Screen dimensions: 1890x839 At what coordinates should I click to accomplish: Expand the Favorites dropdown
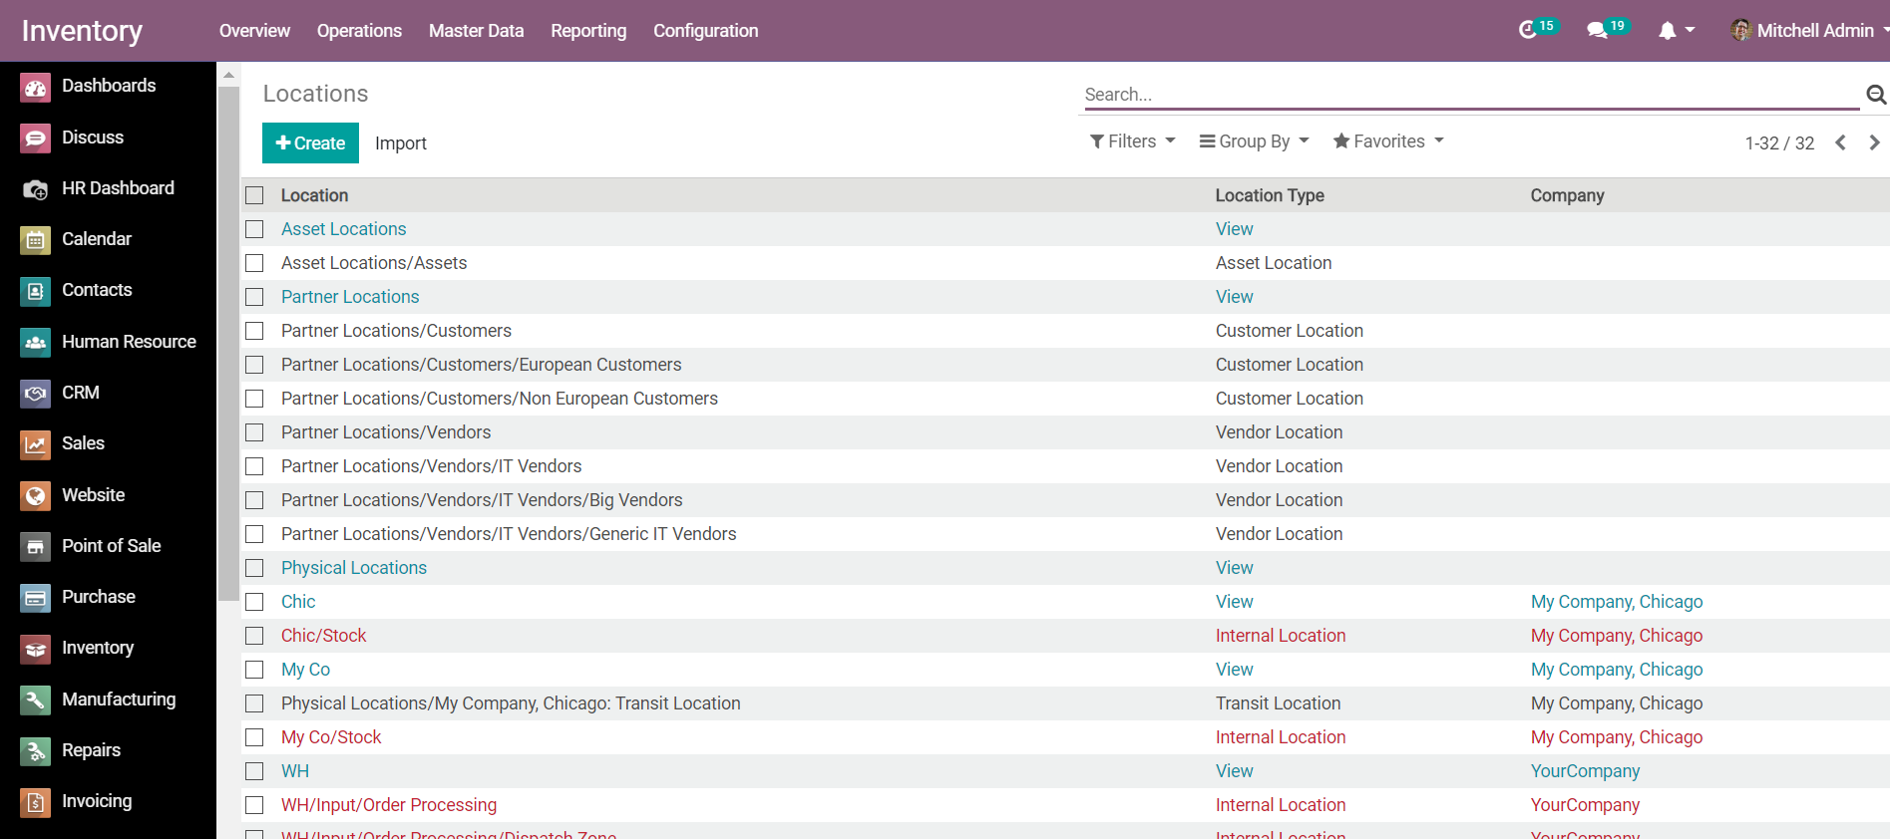(1388, 141)
